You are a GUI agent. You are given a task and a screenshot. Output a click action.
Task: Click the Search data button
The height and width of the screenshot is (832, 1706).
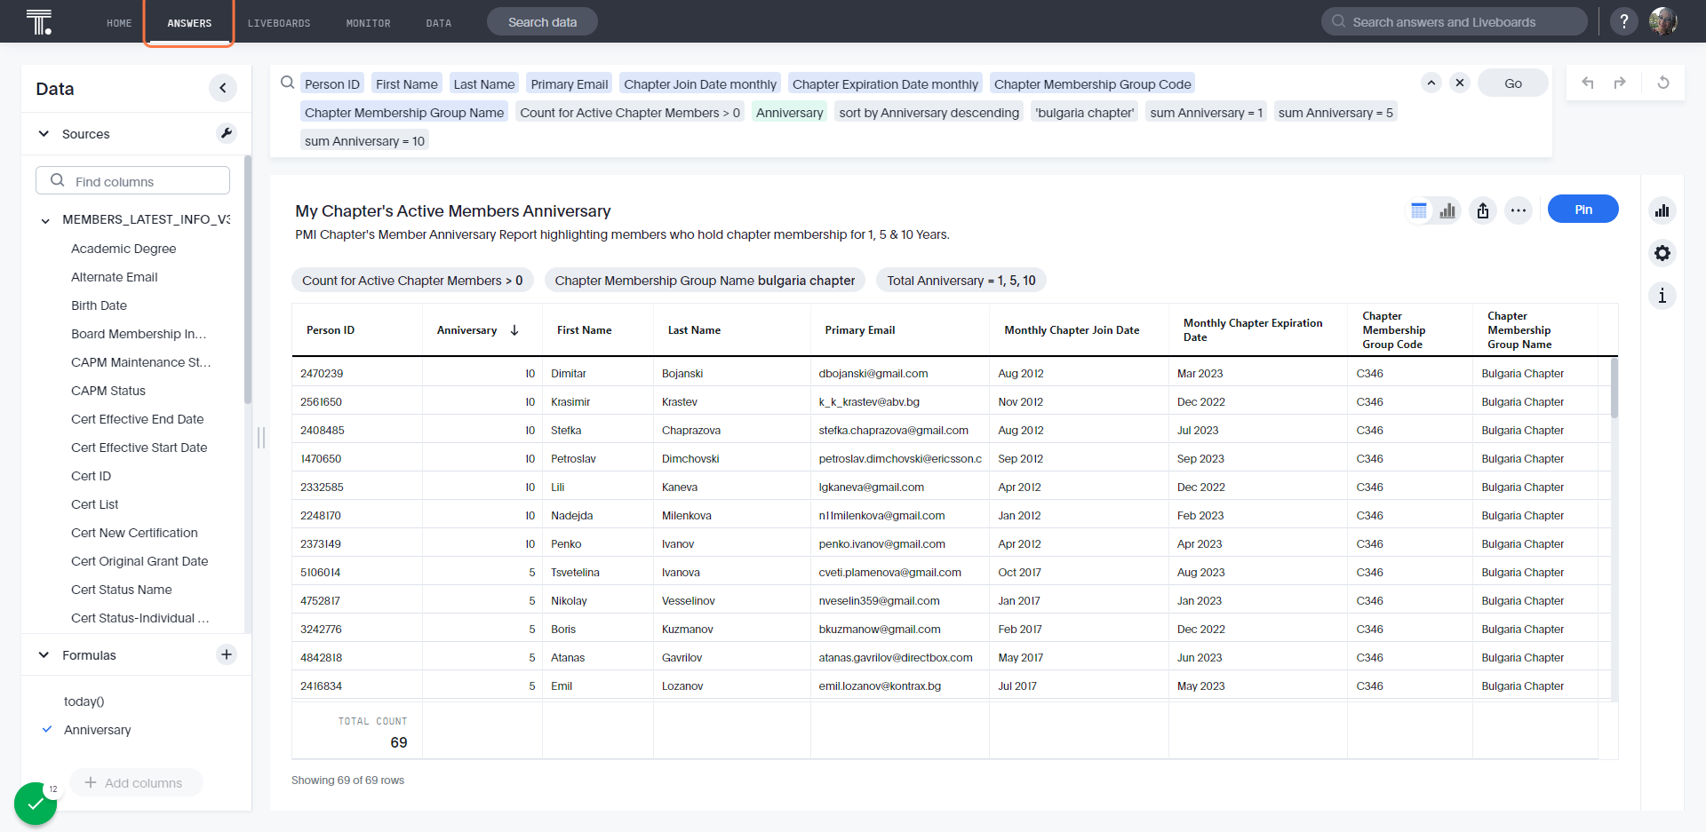tap(542, 21)
